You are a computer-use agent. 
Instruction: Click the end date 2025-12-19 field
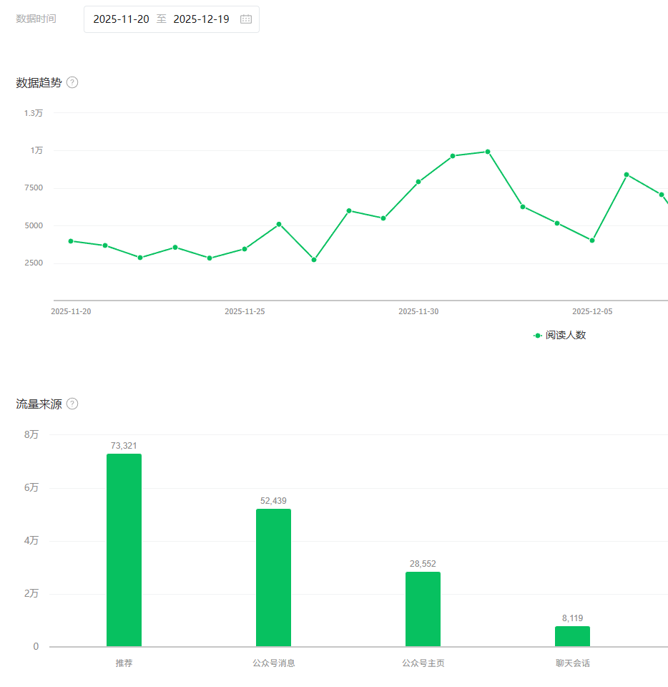tap(202, 19)
